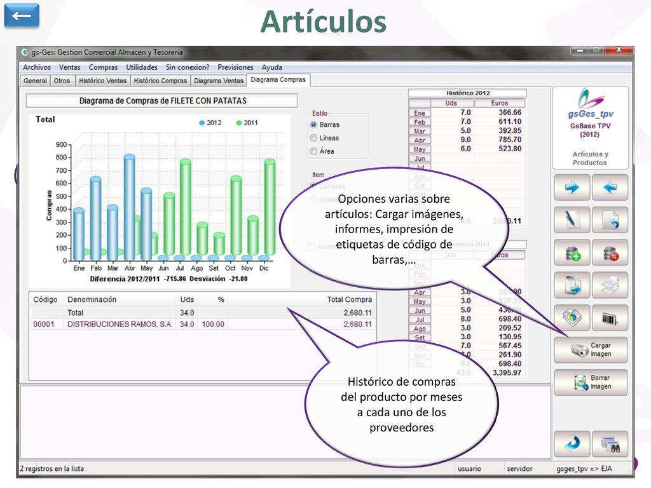Click the stacked sheets icon
The width and height of the screenshot is (651, 488).
610,285
